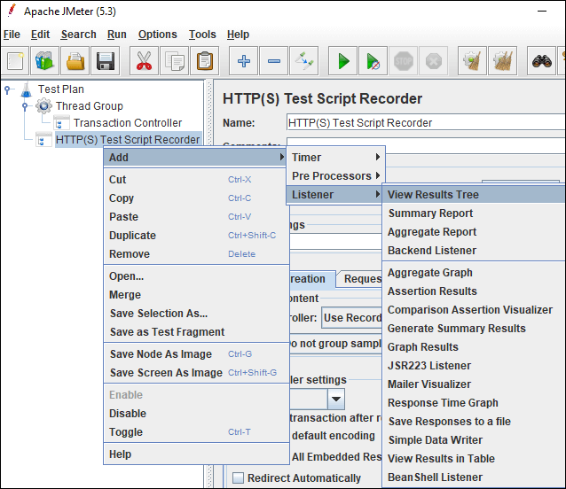Screen dimensions: 566x489
Task: Click the Save disk icon
Action: [x=106, y=61]
